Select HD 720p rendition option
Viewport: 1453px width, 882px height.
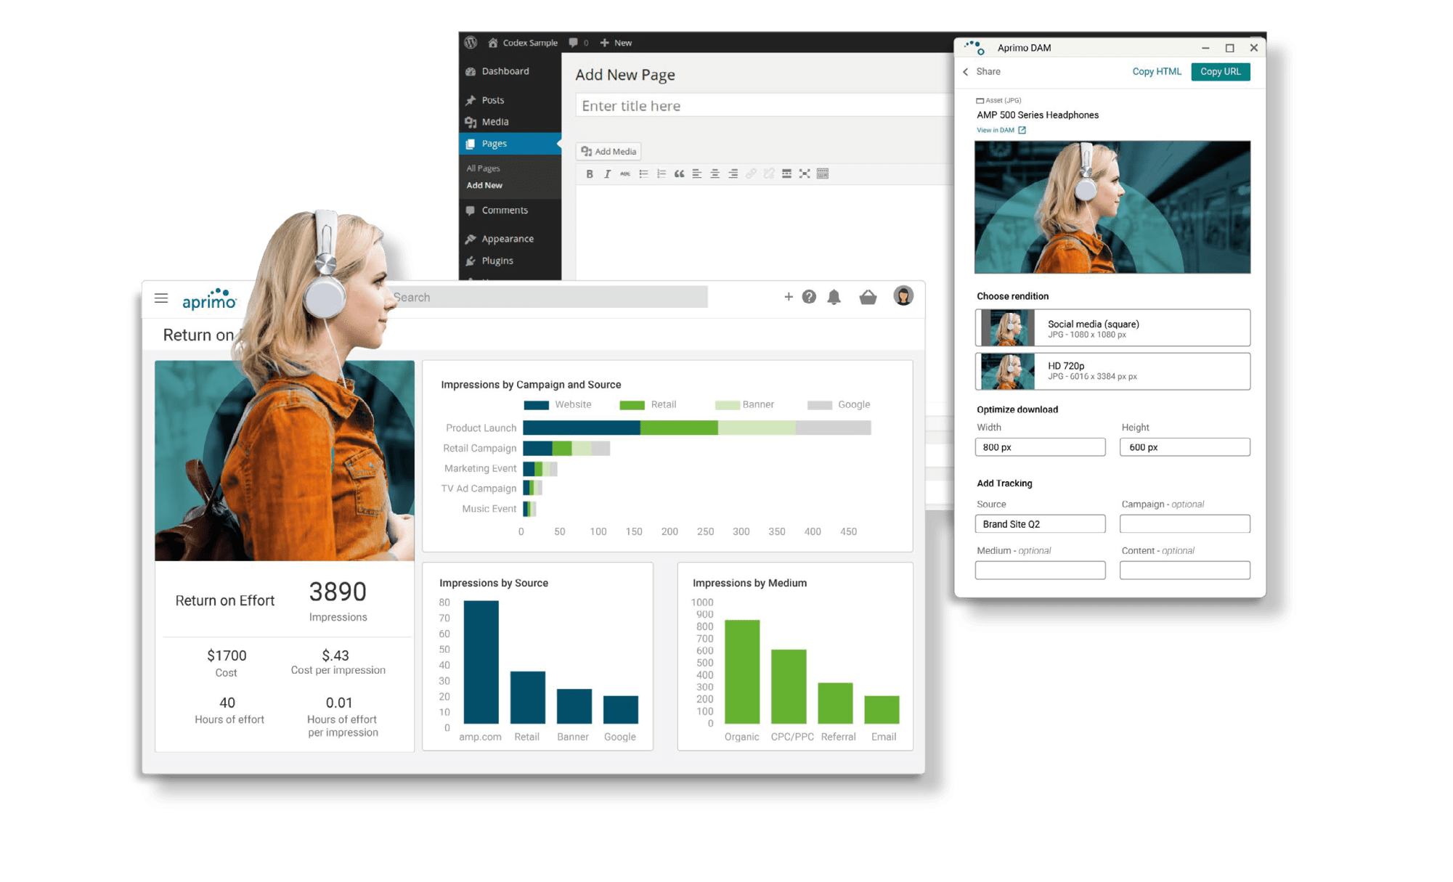1114,370
